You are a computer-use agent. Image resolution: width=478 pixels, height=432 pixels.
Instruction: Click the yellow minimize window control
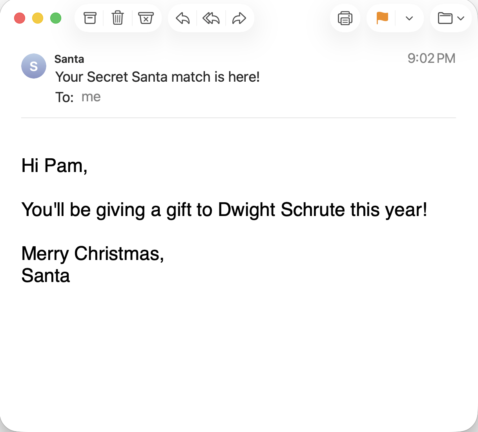pyautogui.click(x=38, y=18)
